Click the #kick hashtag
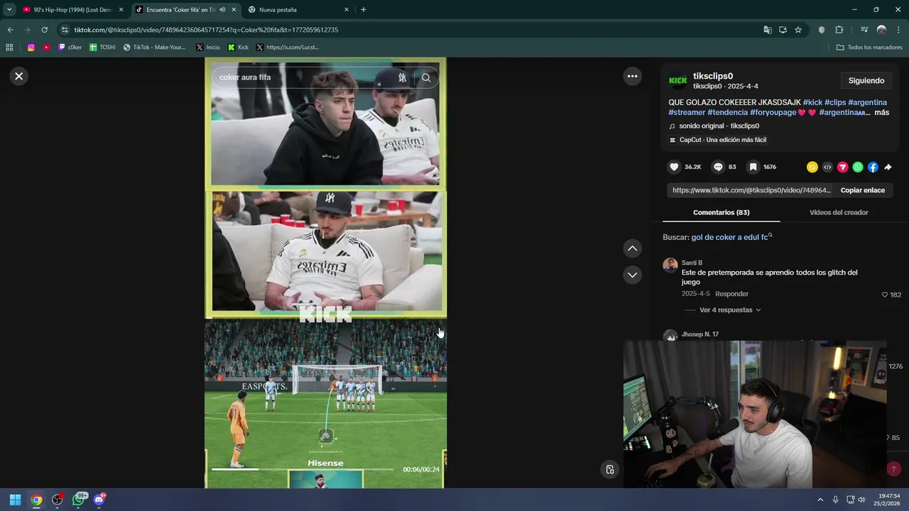 tap(812, 103)
